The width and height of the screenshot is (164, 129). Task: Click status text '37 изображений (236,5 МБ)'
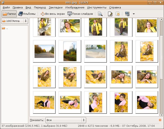20,126
